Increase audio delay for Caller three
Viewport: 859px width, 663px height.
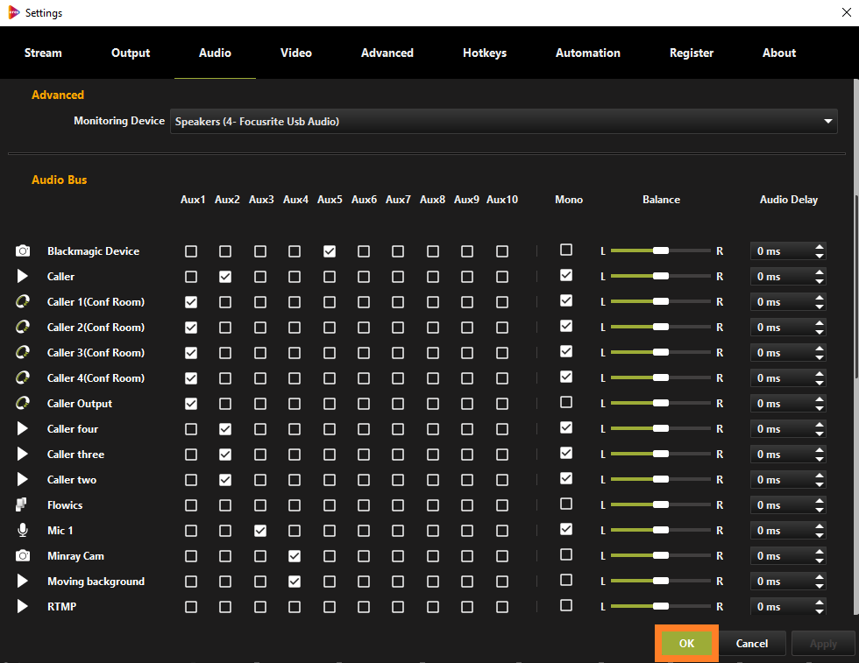coord(819,450)
